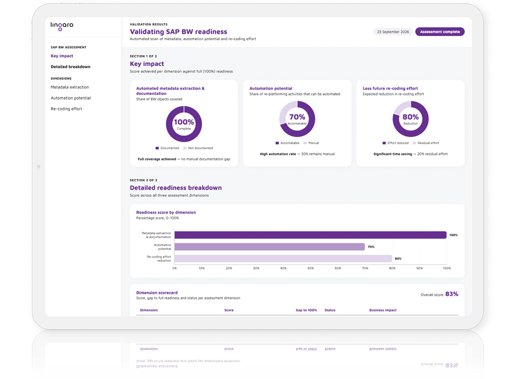Click the Score column header
518x379 pixels.
click(229, 310)
